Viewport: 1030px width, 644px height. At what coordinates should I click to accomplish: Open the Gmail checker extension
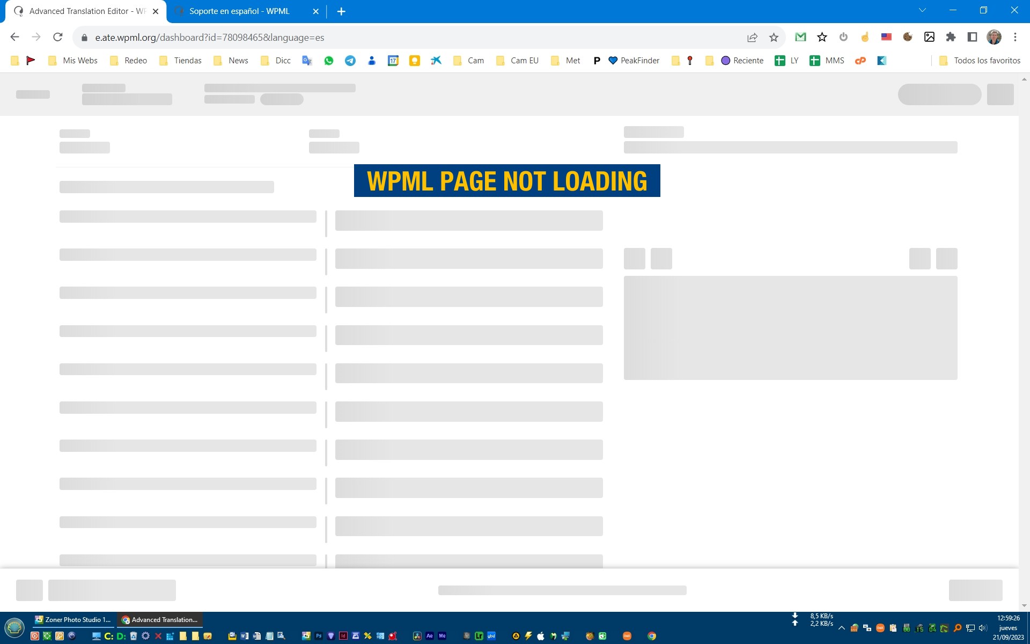(800, 37)
